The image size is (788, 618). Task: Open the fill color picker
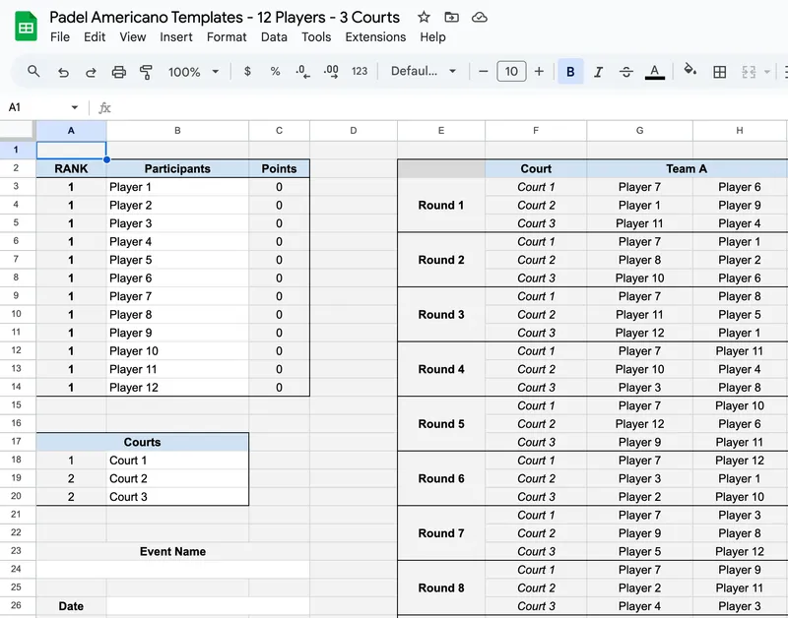tap(689, 72)
